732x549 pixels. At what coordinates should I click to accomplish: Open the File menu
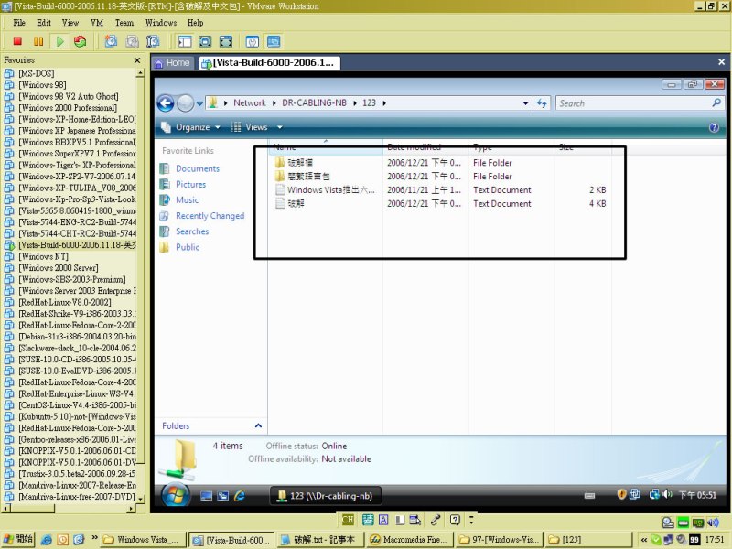click(19, 23)
